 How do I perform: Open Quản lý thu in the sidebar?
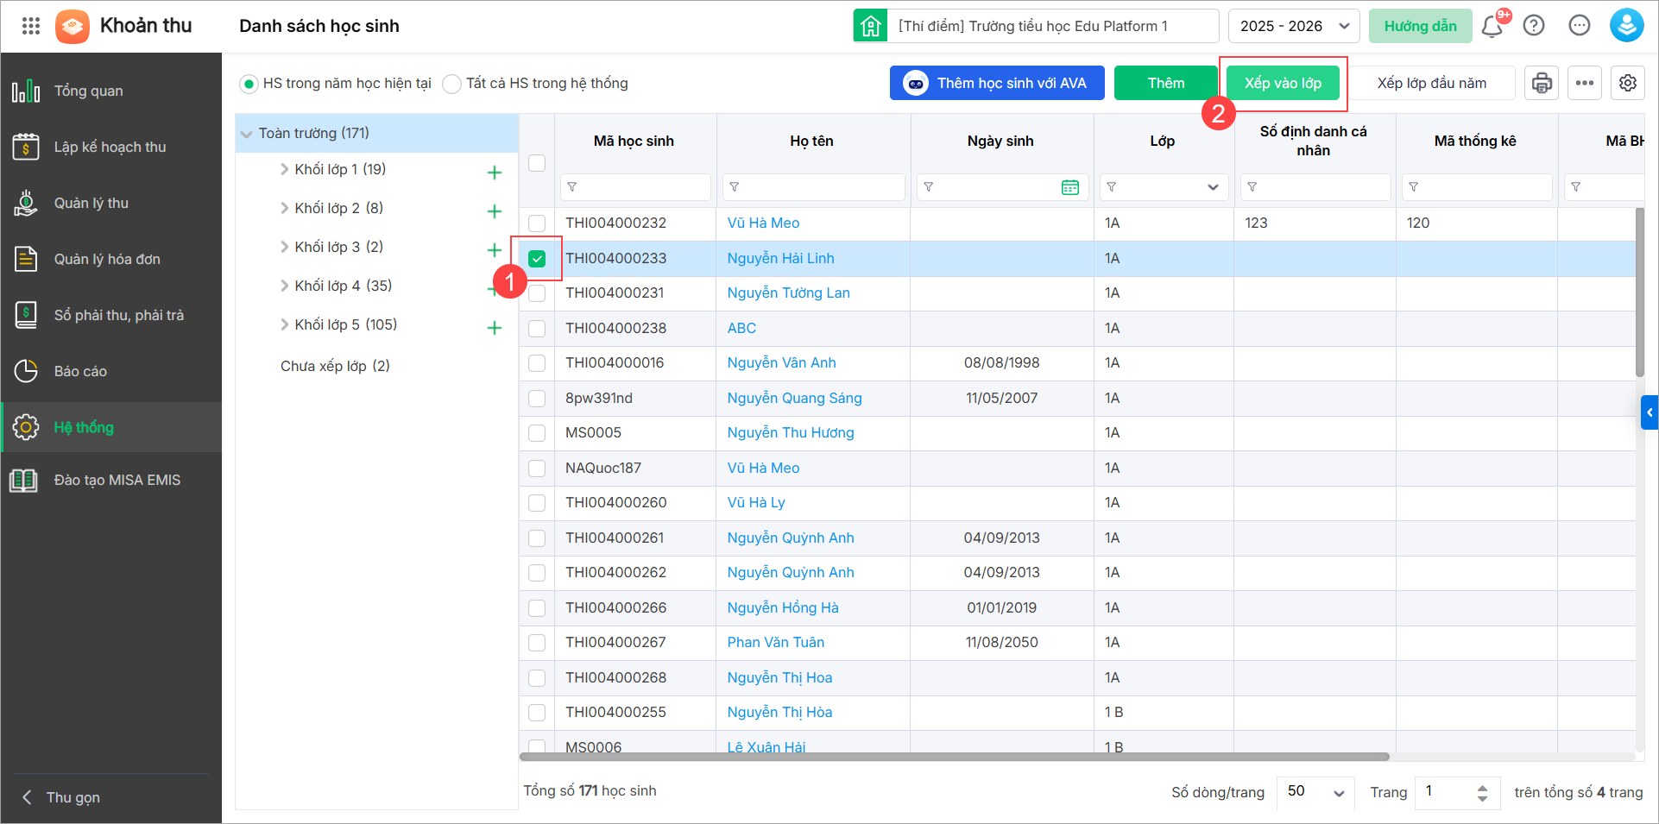111,203
